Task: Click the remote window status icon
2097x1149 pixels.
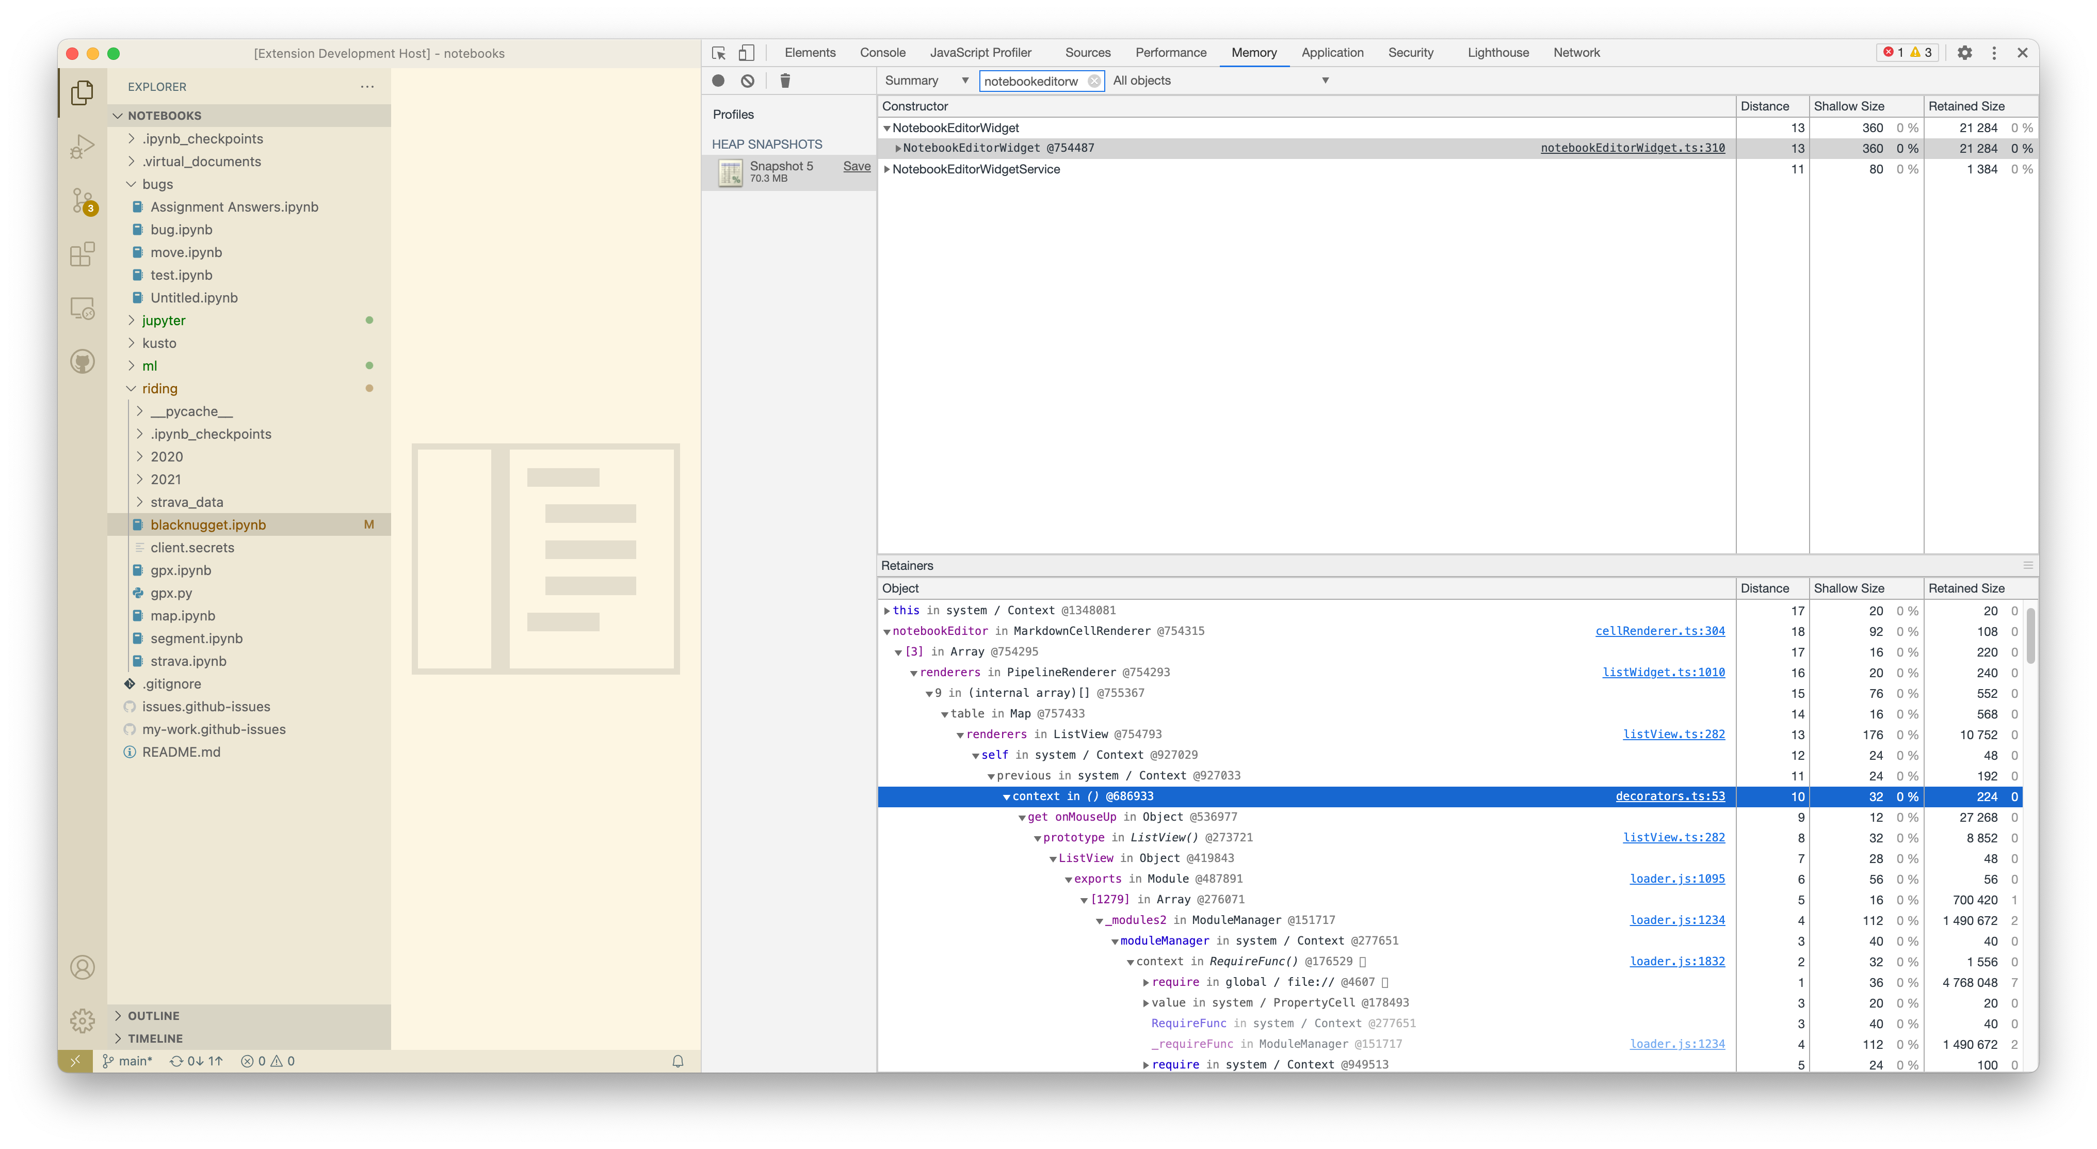Action: tap(75, 1060)
